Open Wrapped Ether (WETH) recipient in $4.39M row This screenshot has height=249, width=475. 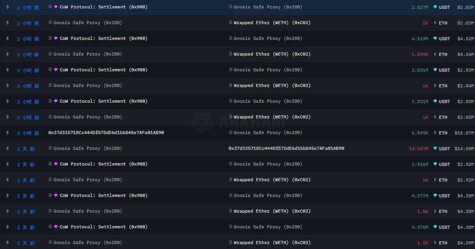(272, 243)
